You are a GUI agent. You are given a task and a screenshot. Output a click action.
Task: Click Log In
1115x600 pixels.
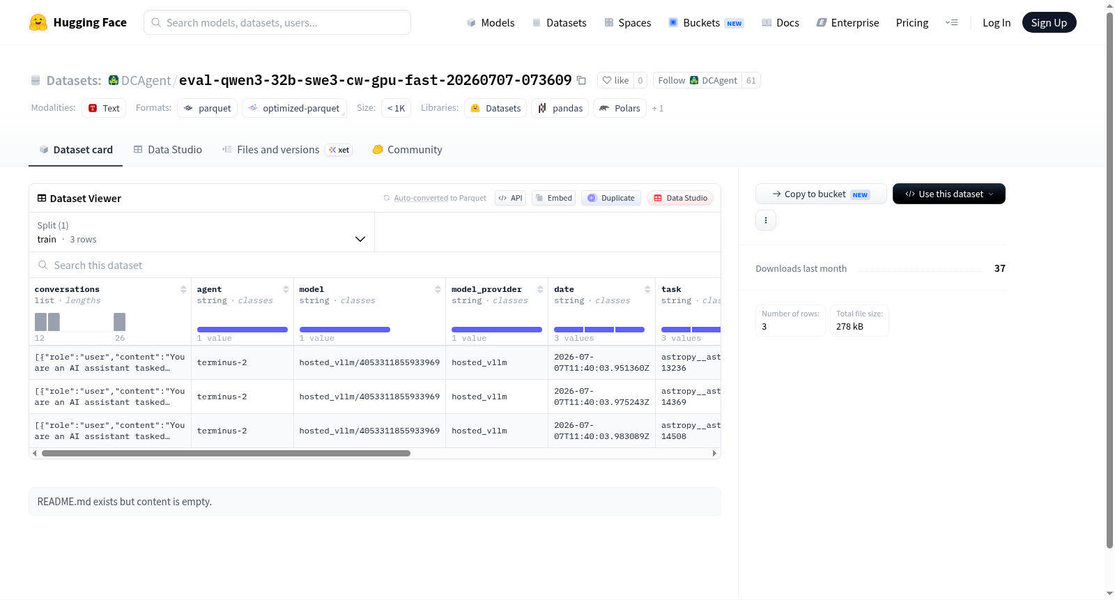997,22
